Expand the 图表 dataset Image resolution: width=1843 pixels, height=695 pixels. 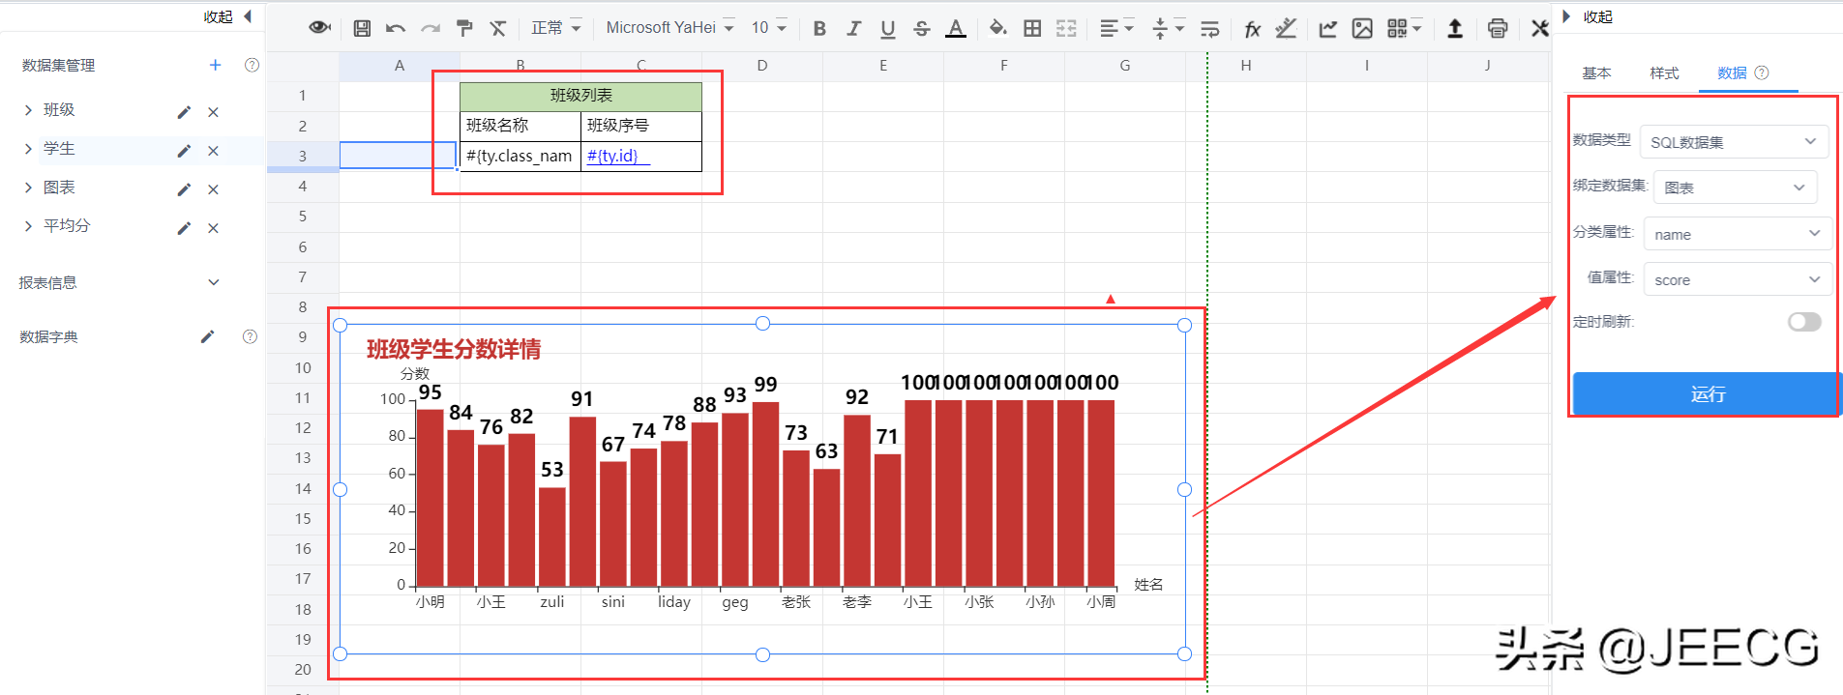click(x=28, y=188)
